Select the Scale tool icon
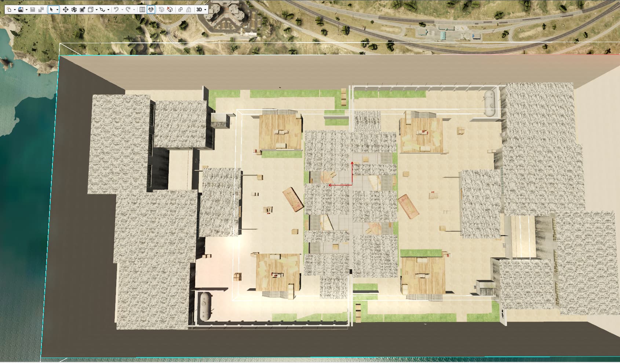Screen dimensions: 620x363 click(82, 10)
